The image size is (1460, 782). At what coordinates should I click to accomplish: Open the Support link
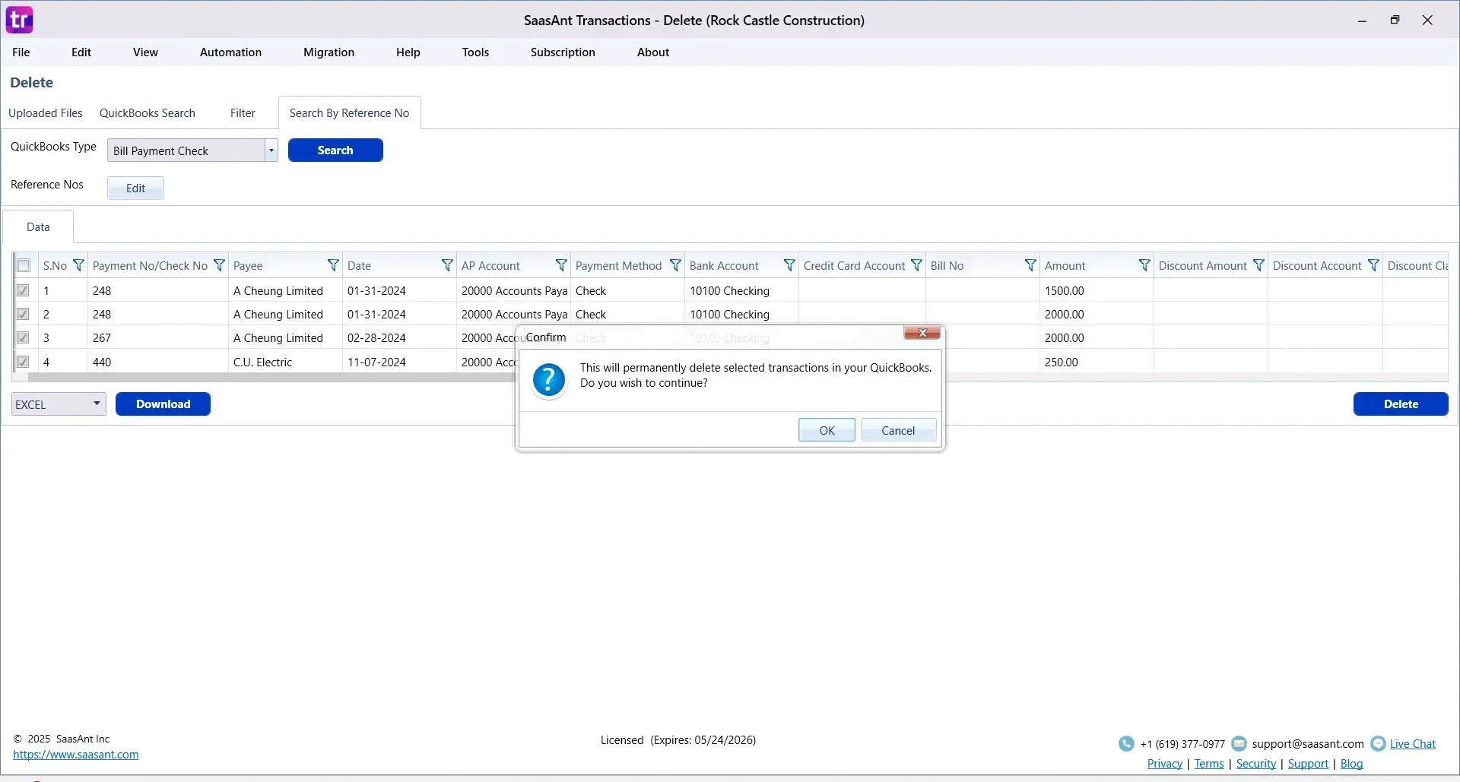coord(1308,764)
